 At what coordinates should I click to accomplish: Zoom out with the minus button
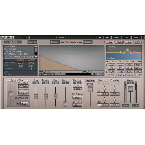click(x=40, y=74)
